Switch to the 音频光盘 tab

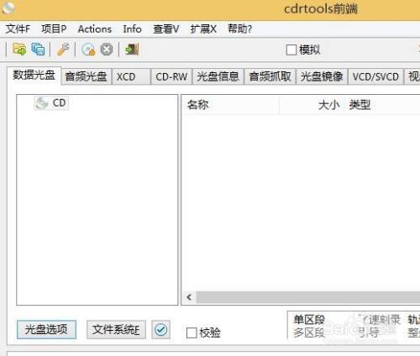[87, 76]
